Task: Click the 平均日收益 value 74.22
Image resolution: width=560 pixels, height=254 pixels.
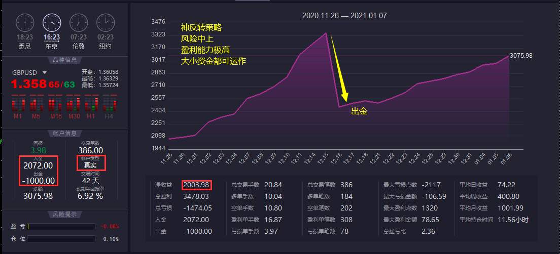Action: coord(506,185)
